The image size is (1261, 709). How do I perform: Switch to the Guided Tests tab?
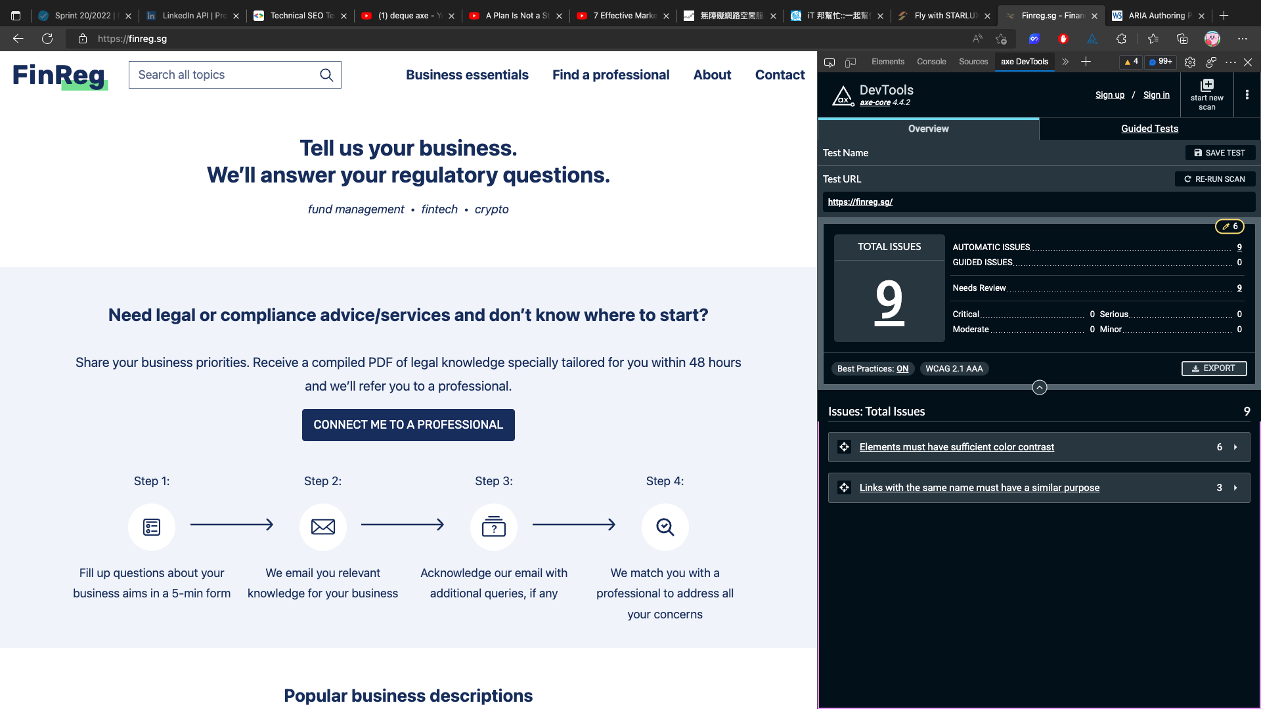1149,129
